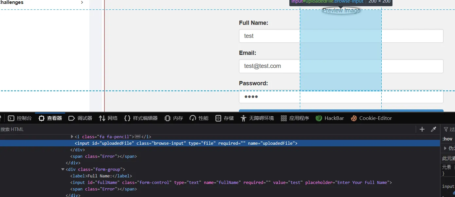Open the HackBar extension tab
The height and width of the screenshot is (197, 455).
point(330,118)
